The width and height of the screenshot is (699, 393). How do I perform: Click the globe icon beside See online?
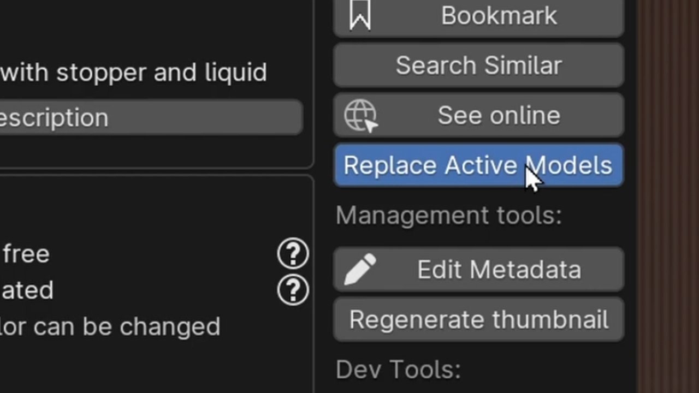coord(361,116)
